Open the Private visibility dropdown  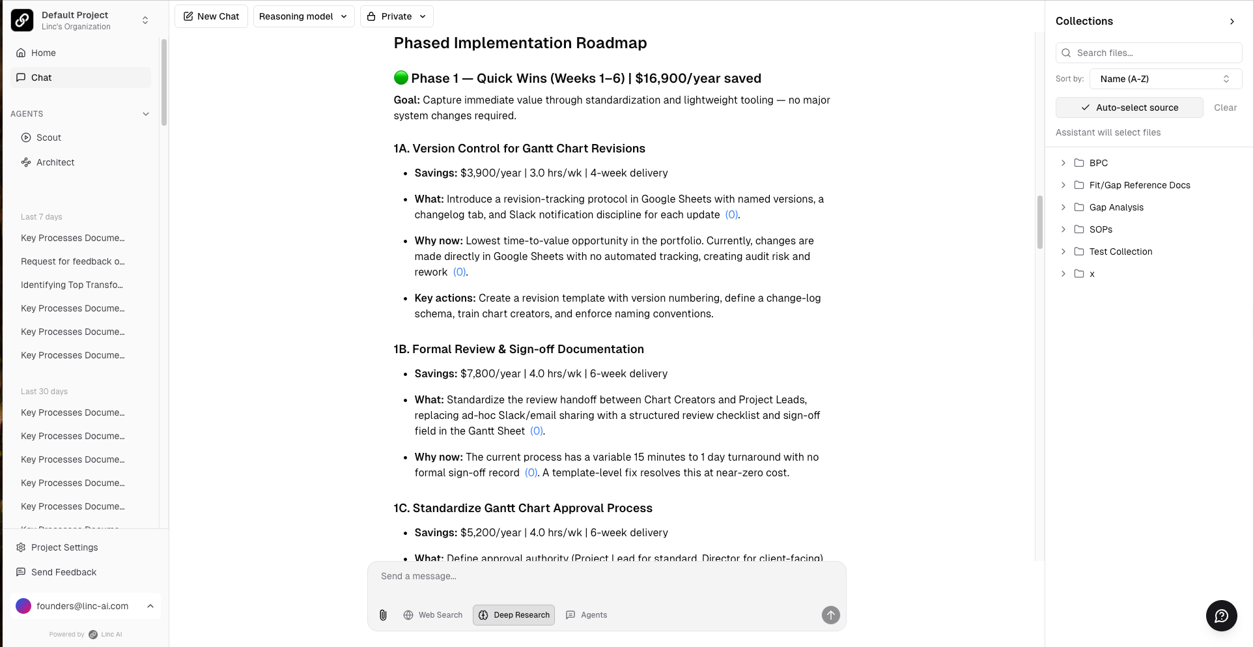click(396, 16)
